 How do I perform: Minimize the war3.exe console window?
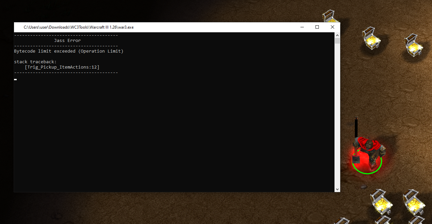pos(302,27)
